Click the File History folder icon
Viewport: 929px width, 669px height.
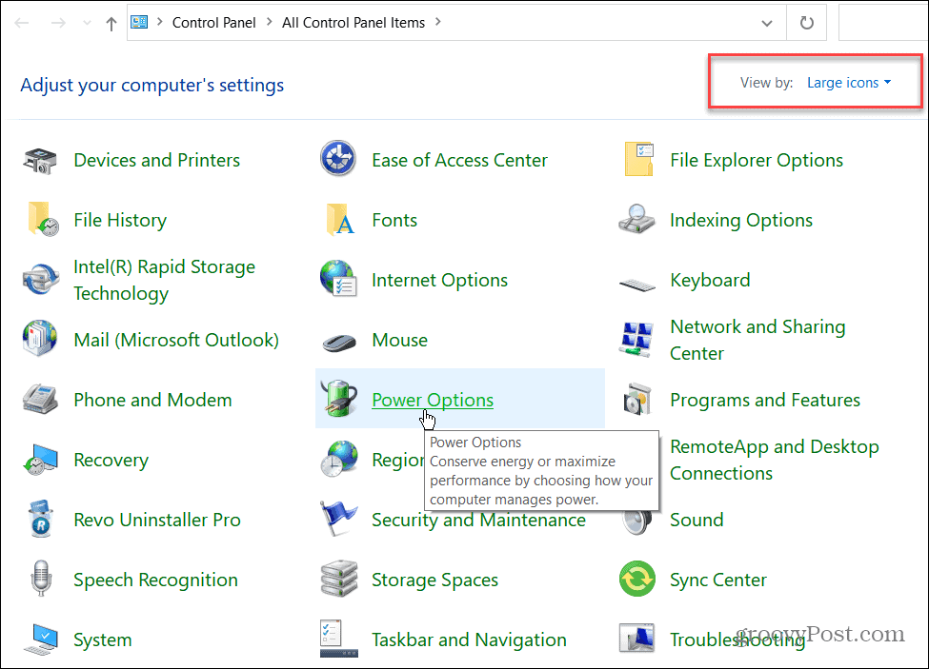[40, 221]
